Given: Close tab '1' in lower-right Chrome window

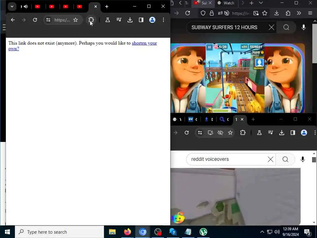Looking at the screenshot, I should (x=242, y=119).
